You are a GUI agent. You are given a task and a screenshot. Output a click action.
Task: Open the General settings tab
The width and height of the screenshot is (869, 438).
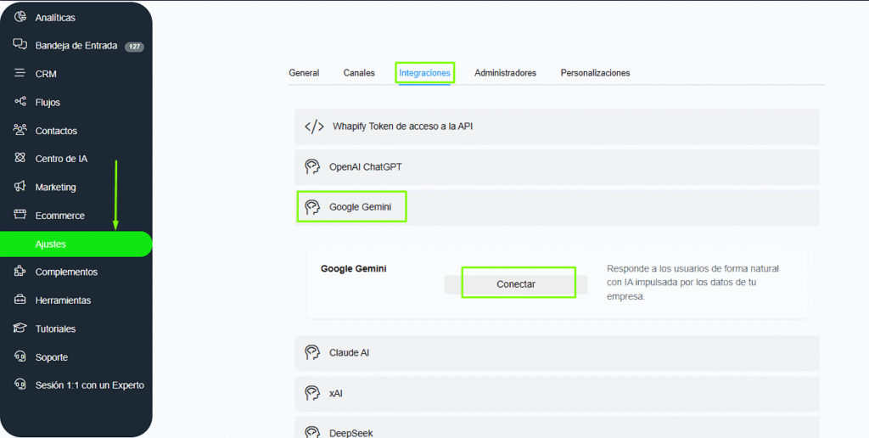pos(304,73)
